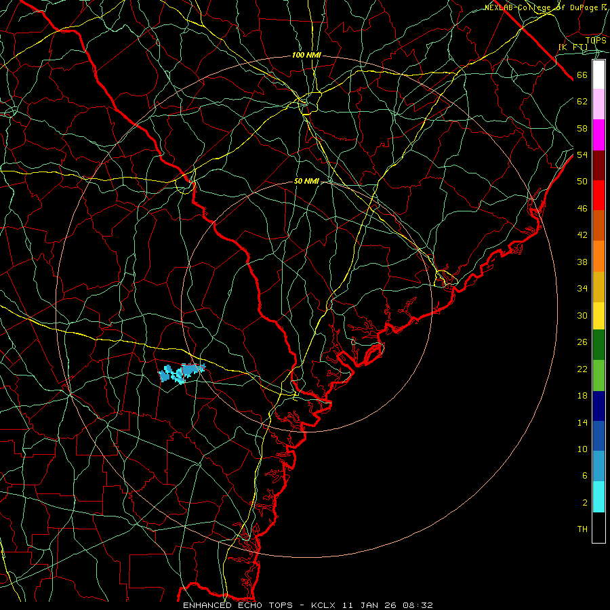Select the magenta legend color block
The image size is (610, 610).
[x=598, y=135]
